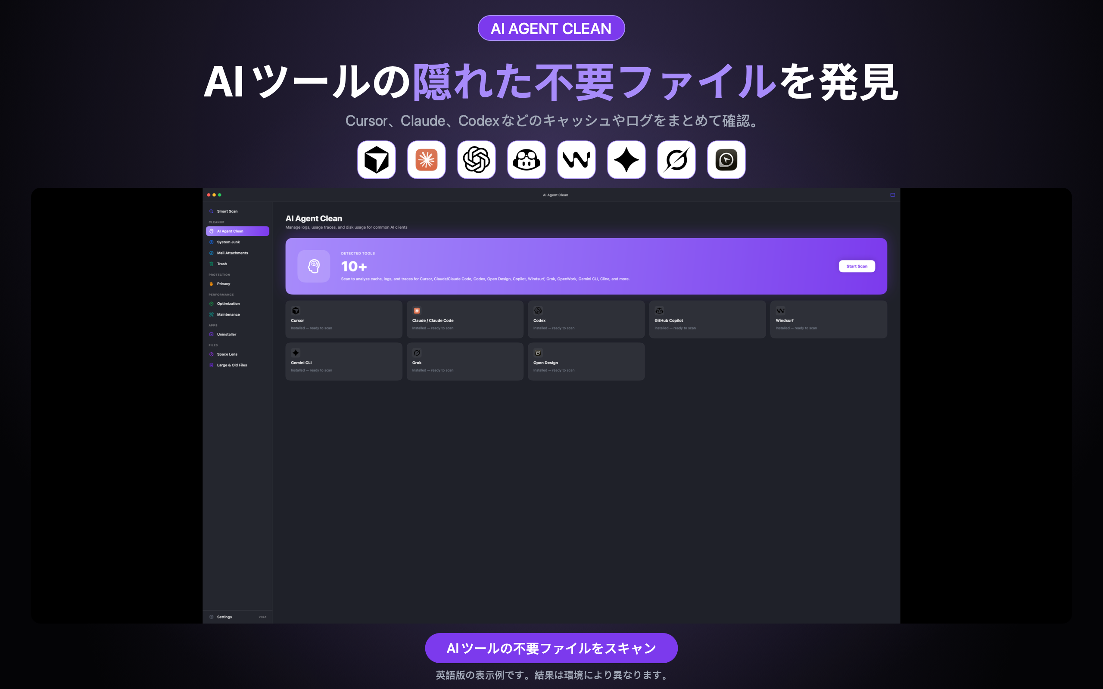
Task: Click the 10+ detected tools count
Action: (354, 266)
